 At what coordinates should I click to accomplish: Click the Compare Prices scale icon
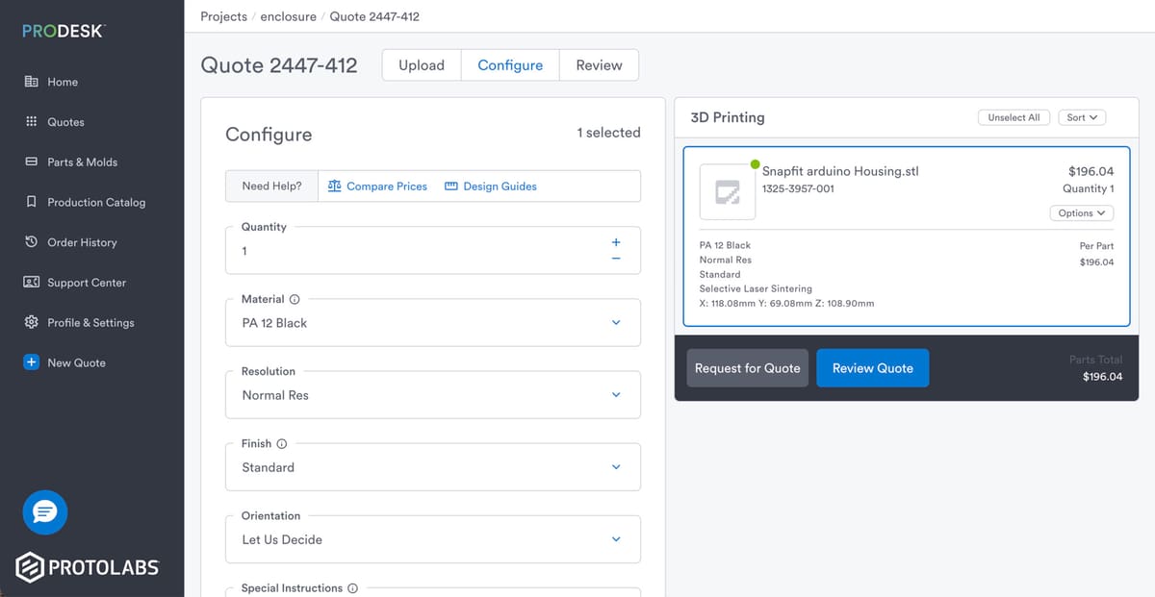tap(334, 187)
